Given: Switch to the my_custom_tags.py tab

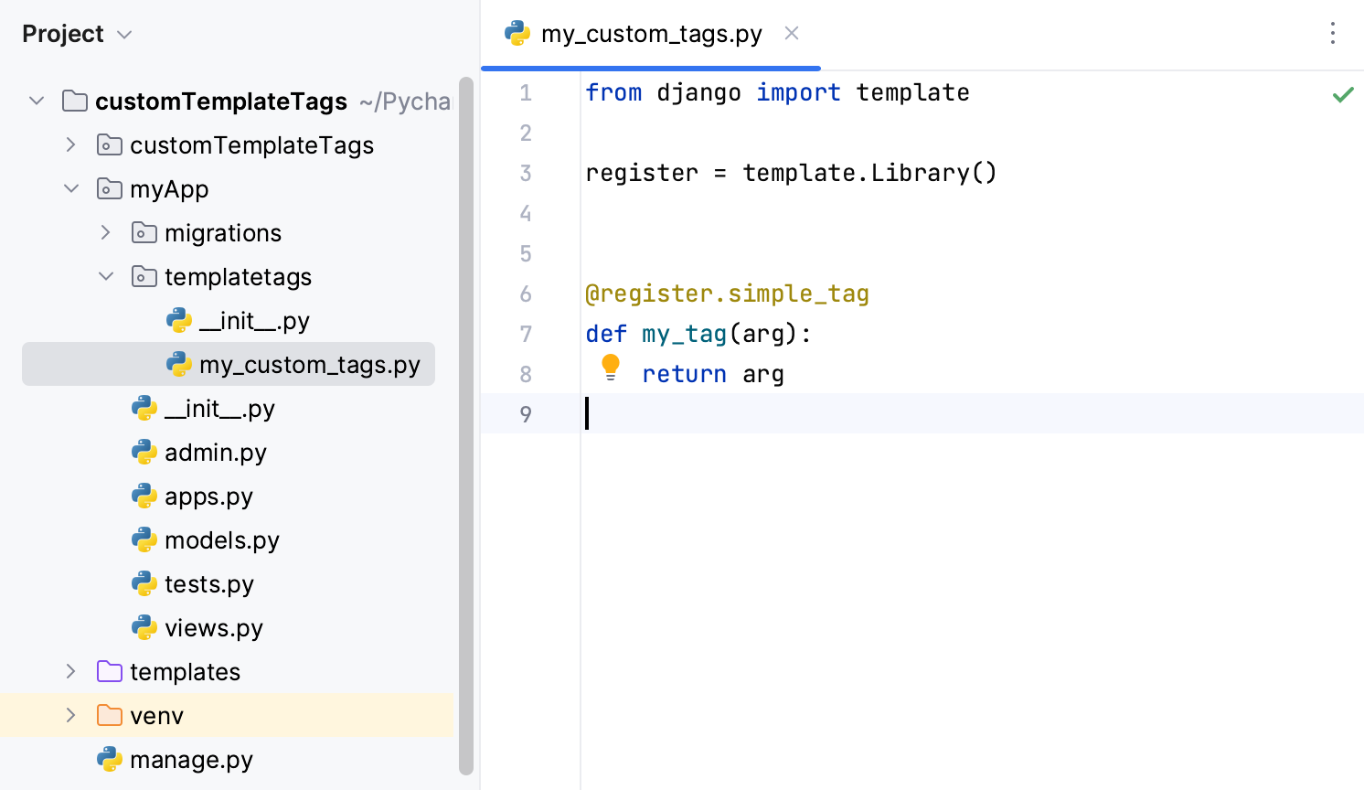Looking at the screenshot, I should [650, 33].
